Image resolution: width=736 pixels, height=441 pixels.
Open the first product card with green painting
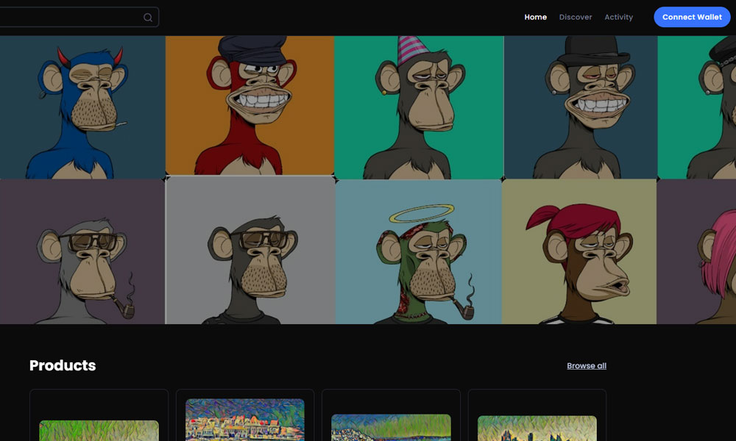99,415
